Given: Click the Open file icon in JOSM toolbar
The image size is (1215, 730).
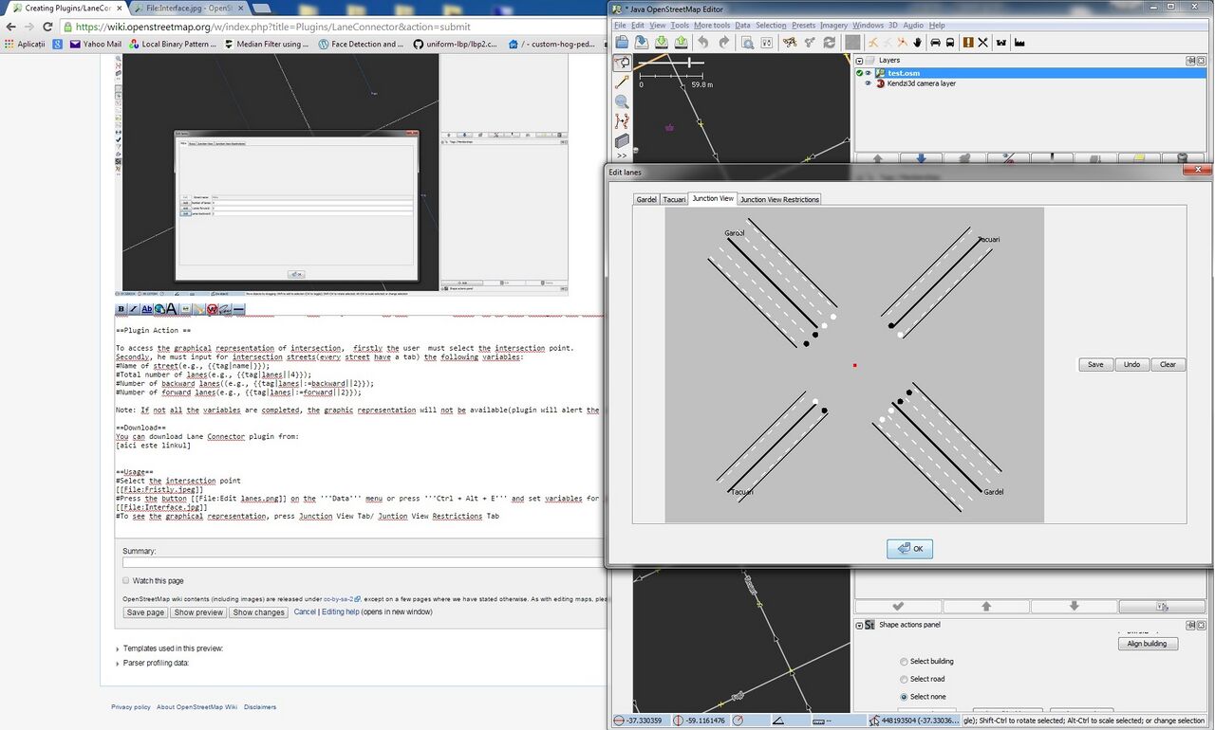Looking at the screenshot, I should click(x=622, y=42).
